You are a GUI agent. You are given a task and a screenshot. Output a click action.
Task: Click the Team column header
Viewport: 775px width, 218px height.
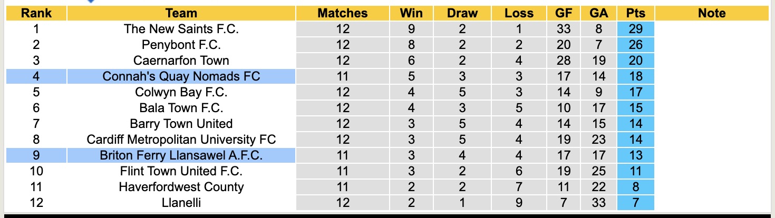point(181,14)
